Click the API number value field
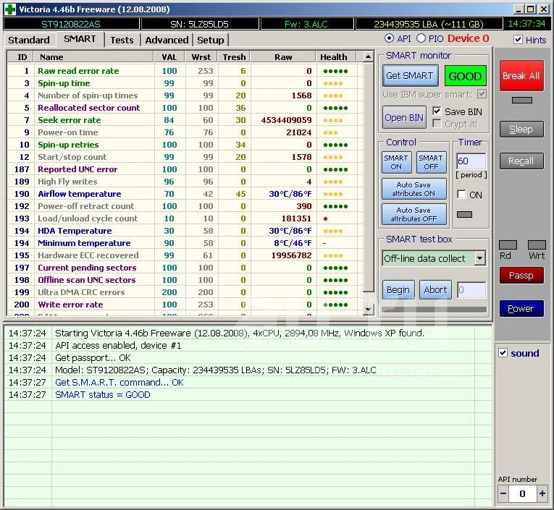Image resolution: width=554 pixels, height=510 pixels. click(x=523, y=493)
